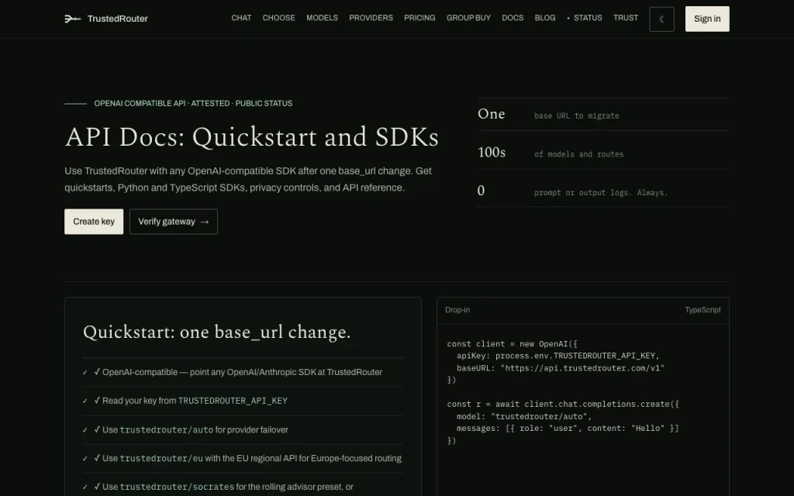Visit the BLOG nav link

[545, 18]
